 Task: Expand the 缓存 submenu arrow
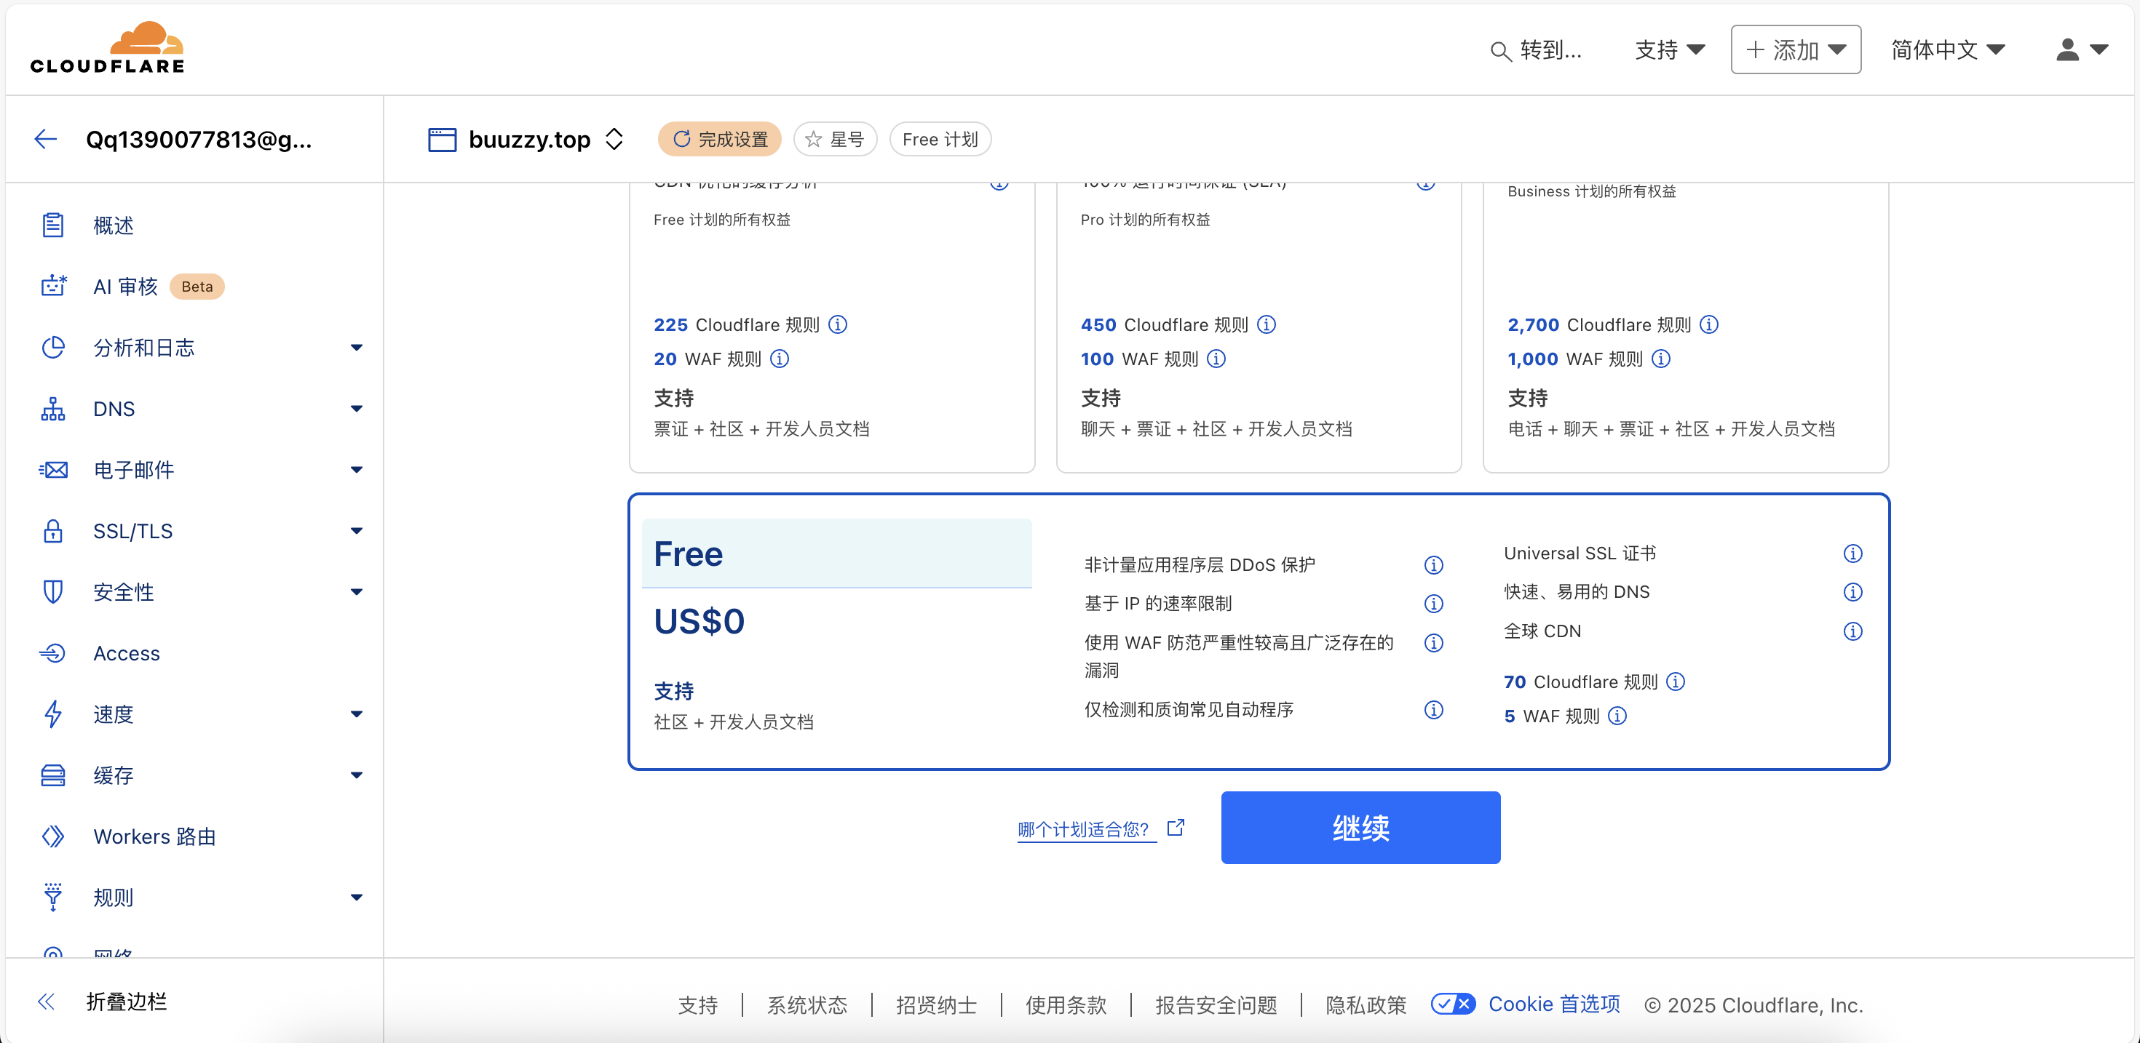point(357,775)
